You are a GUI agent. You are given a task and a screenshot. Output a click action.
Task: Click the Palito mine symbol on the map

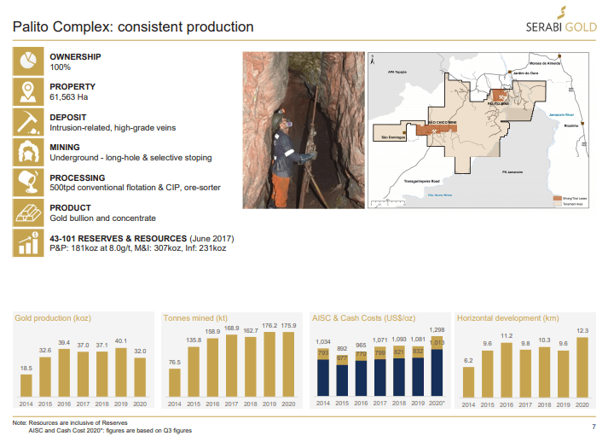[x=501, y=96]
